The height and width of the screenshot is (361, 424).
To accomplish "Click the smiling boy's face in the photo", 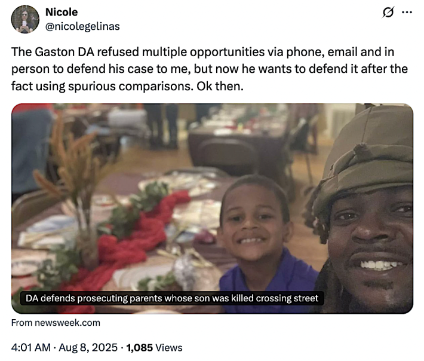I will [254, 223].
